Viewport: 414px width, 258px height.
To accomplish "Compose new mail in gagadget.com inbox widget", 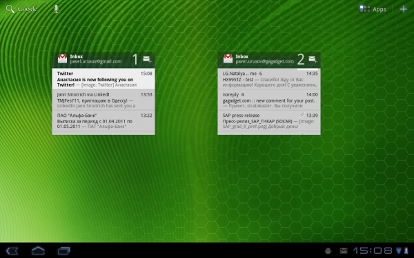I will pos(313,59).
